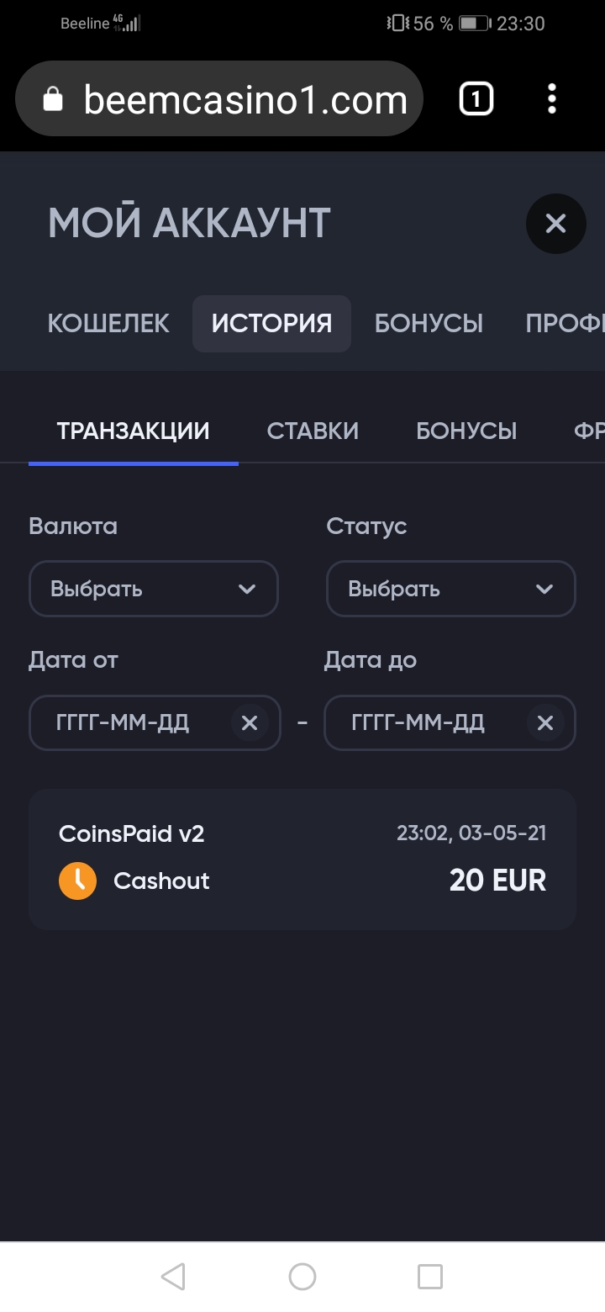Select the Ставки history sub-tab
This screenshot has width=605, height=1312.
(313, 431)
